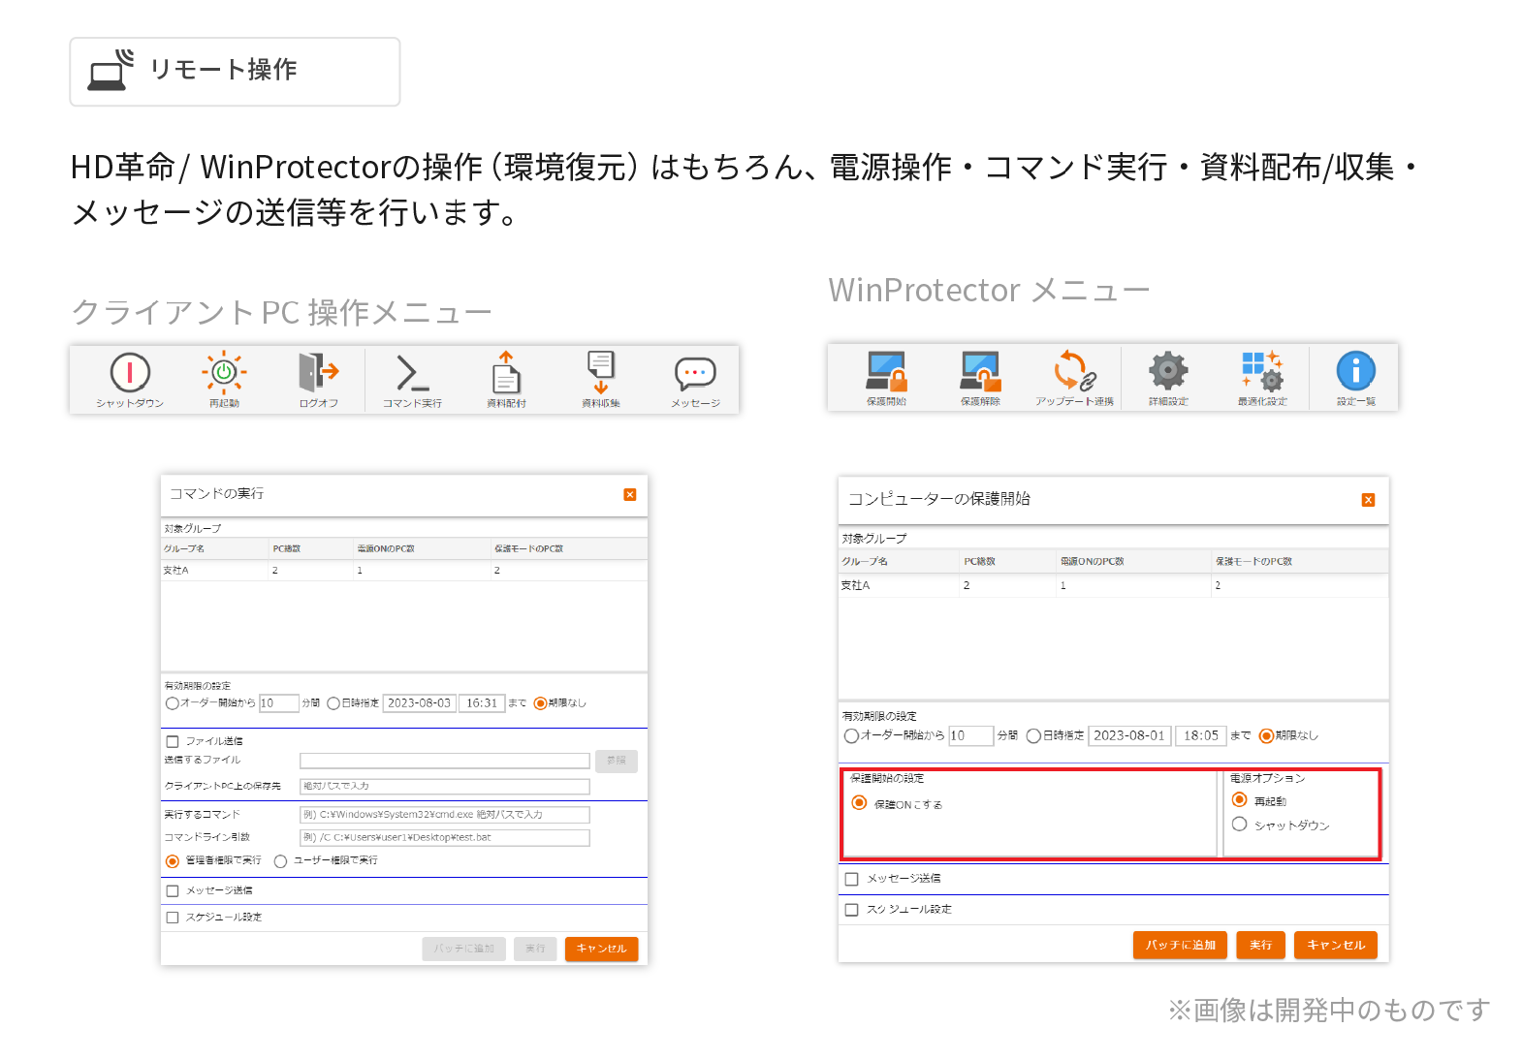
Task: Click the Start Protection (保護開始) icon
Action: point(886,371)
